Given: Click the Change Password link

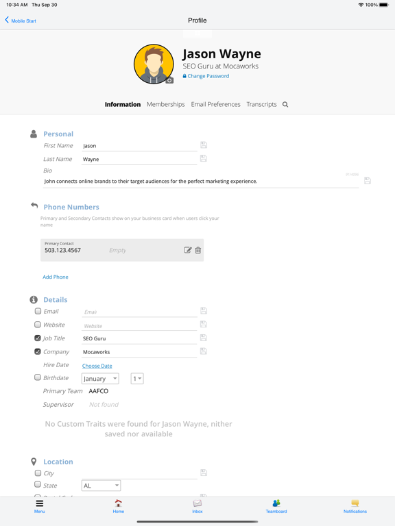Looking at the screenshot, I should (206, 76).
